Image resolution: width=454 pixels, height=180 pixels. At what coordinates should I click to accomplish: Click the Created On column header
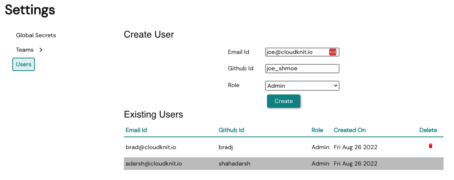(350, 130)
